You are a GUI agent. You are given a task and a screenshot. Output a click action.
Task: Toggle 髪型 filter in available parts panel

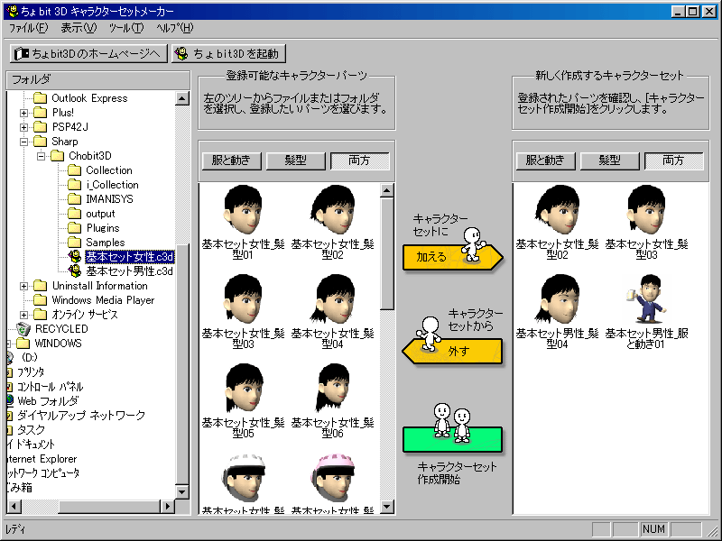pos(296,160)
